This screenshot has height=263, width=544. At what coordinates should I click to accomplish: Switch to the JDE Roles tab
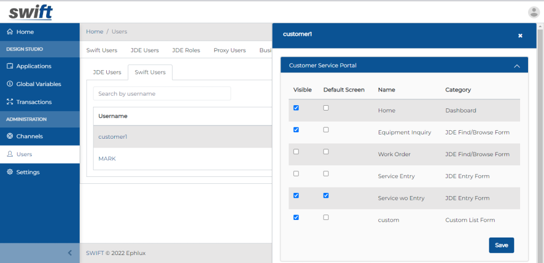click(186, 50)
